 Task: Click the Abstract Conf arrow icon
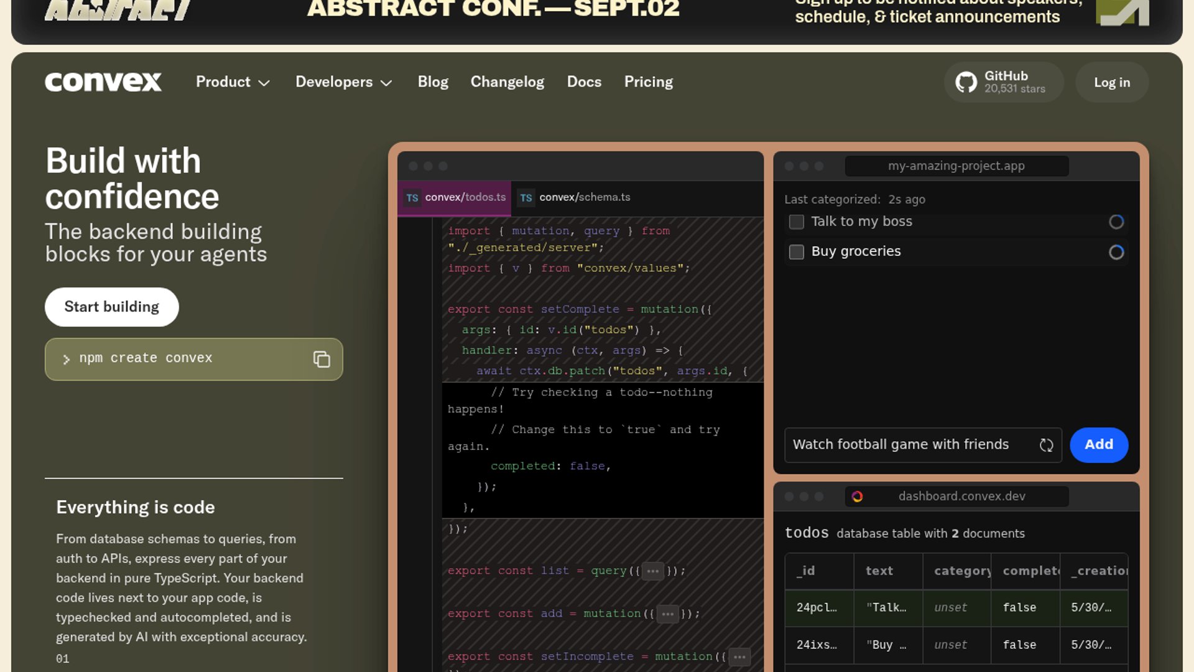coord(1122,12)
